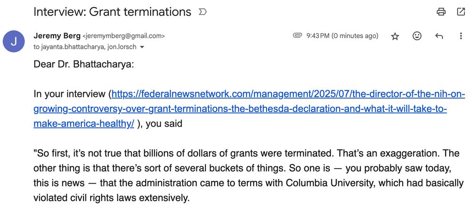
Task: Click the recipients line starting jayanta.bhattacharya
Action: (x=85, y=47)
